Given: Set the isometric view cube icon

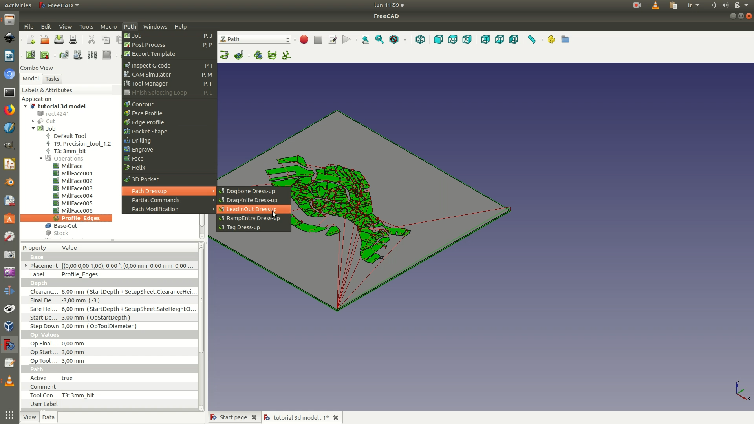Looking at the screenshot, I should coord(420,39).
